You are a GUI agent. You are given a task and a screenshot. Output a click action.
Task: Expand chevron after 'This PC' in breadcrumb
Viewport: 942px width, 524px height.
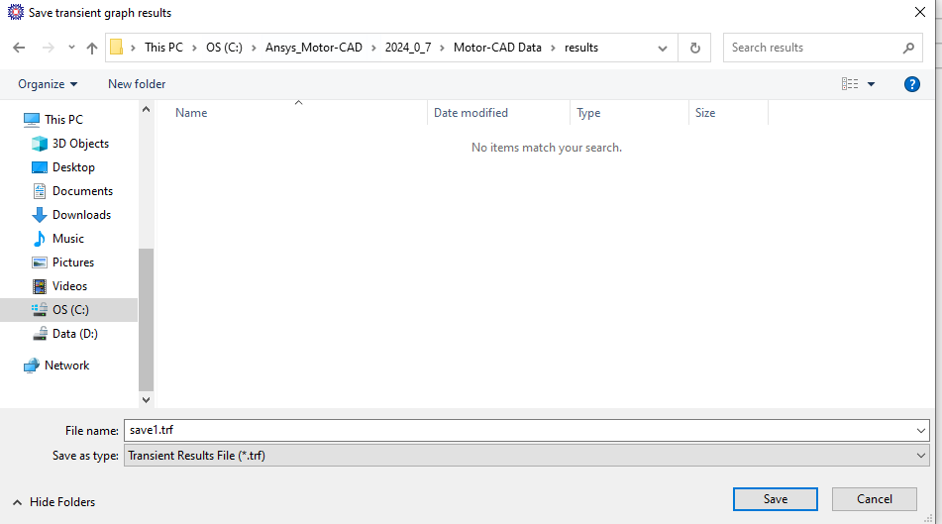pos(195,49)
